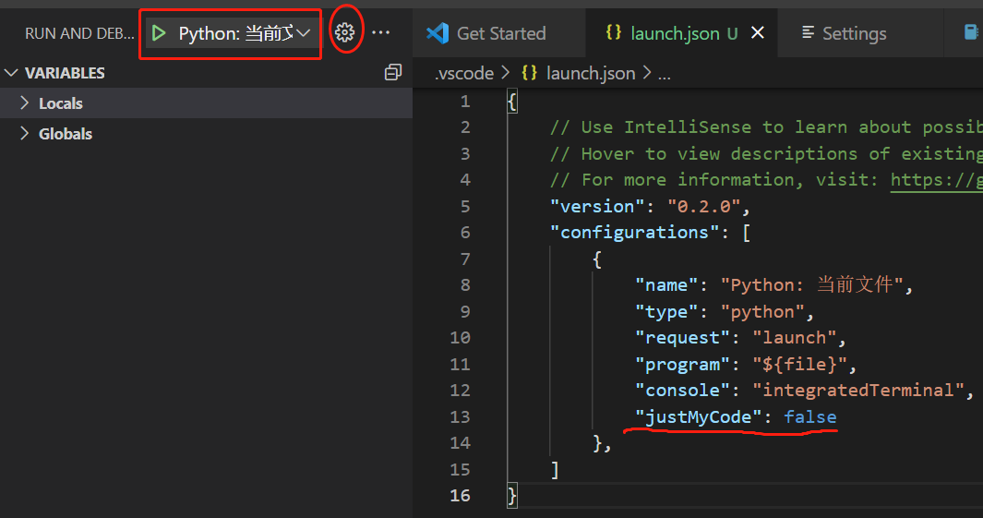This screenshot has height=518, width=983.
Task: Select the partially visible tab icon at far right
Action: click(971, 33)
